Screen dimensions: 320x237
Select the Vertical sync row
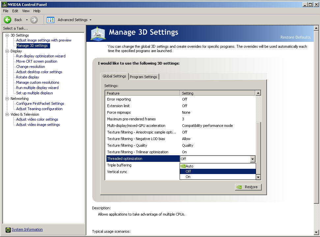pos(143,172)
